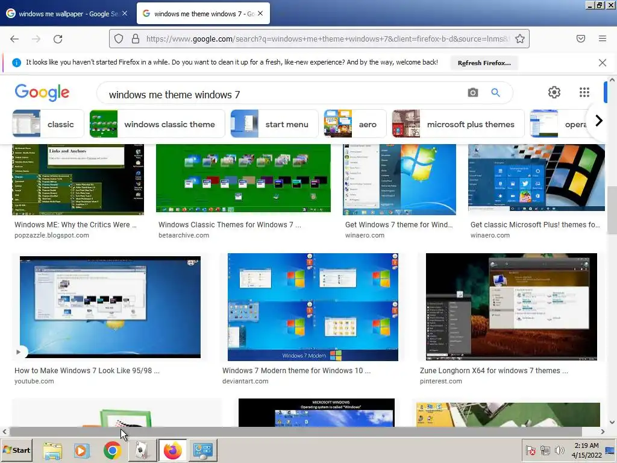
Task: Open Action Center flag in tray
Action: [x=530, y=450]
